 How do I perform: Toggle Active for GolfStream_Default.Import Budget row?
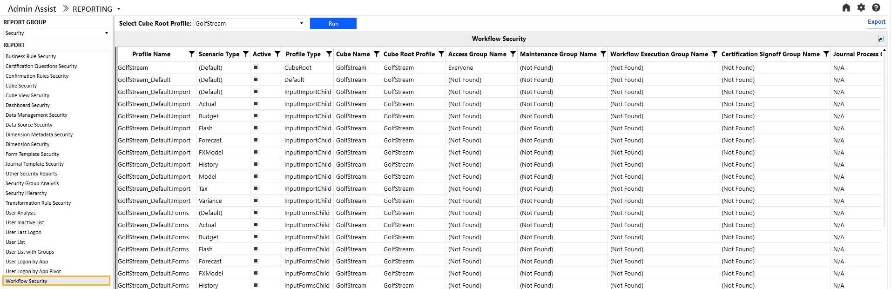coord(256,116)
